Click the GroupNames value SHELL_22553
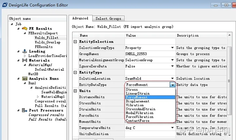 tap(136, 54)
